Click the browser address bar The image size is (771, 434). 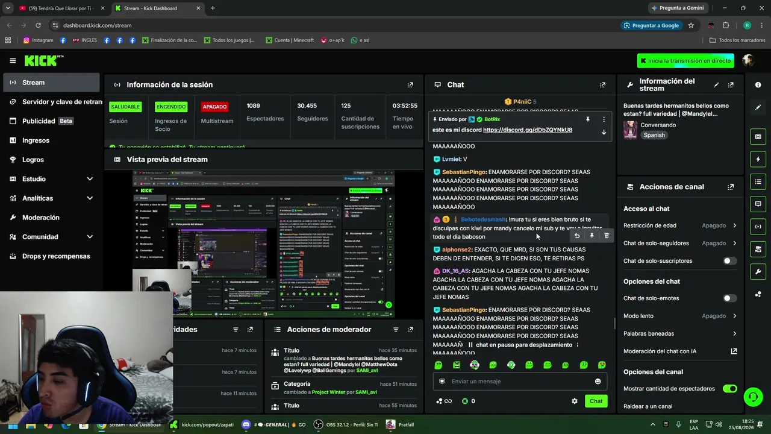tap(337, 25)
